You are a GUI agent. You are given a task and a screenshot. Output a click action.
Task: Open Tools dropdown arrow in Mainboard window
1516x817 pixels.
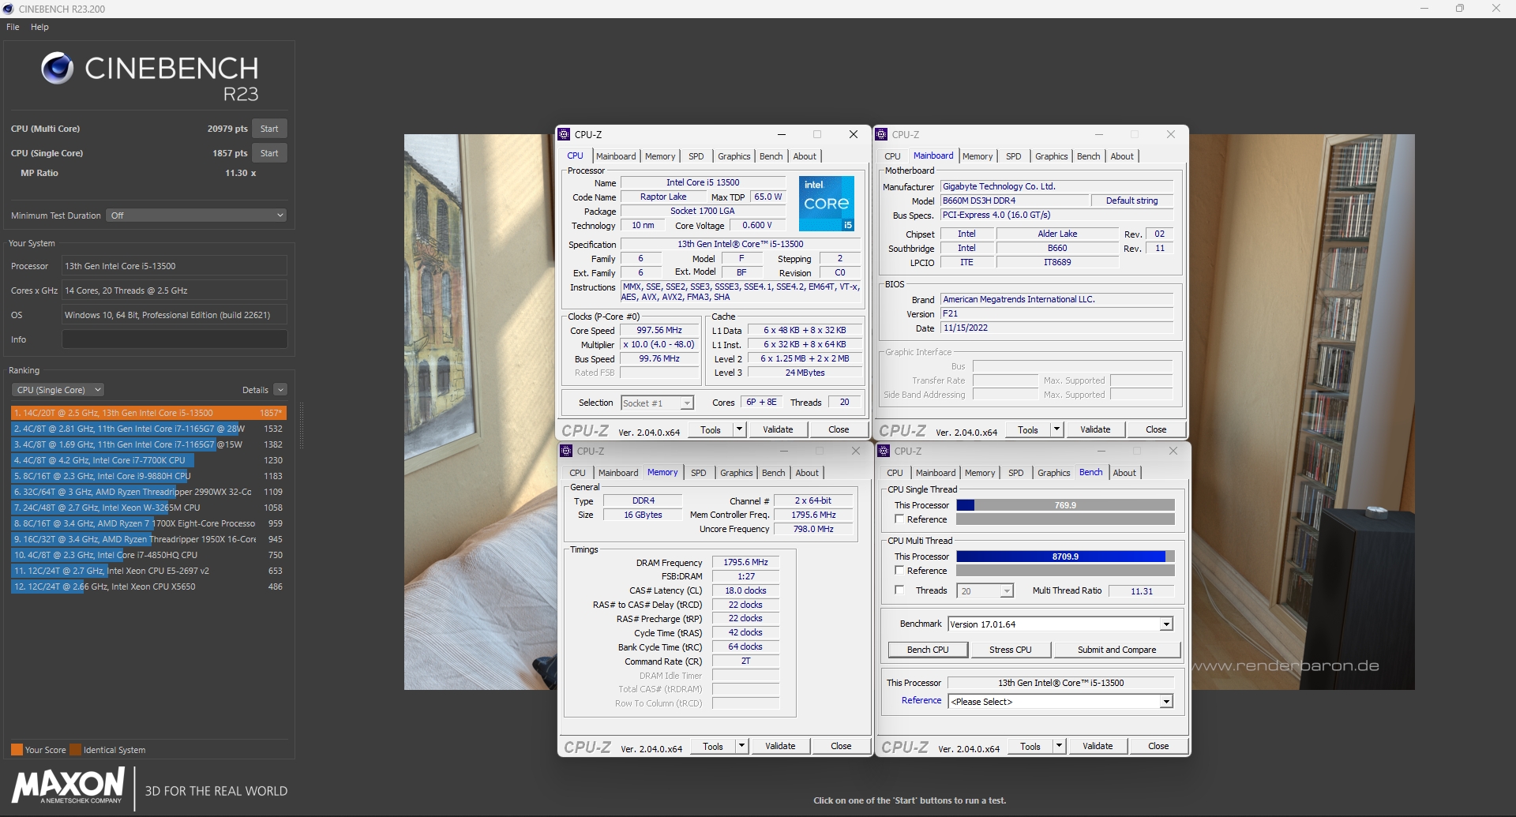pos(1057,429)
